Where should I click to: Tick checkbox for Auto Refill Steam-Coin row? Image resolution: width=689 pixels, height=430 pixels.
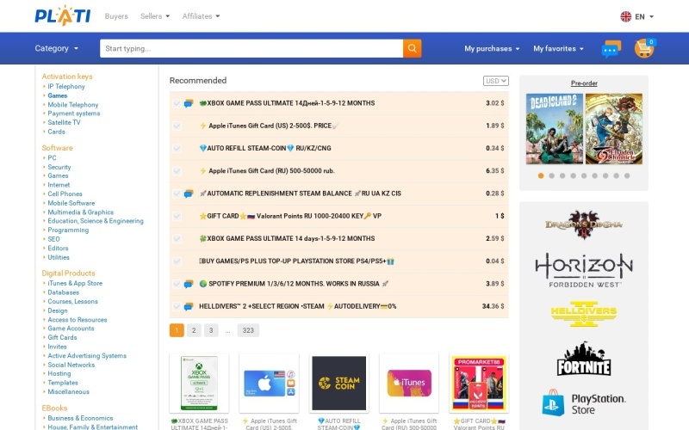pos(177,148)
